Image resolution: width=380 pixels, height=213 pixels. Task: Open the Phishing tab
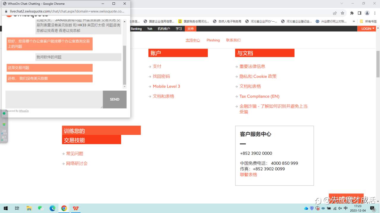point(213,40)
